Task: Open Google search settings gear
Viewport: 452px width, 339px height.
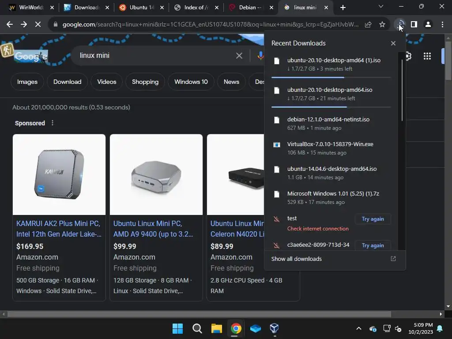Action: 408,56
